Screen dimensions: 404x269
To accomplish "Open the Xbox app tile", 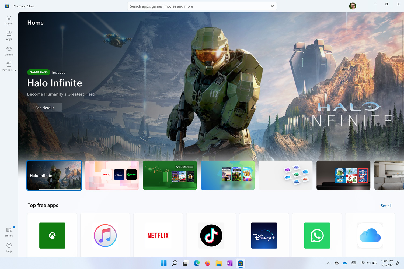I will point(52,235).
